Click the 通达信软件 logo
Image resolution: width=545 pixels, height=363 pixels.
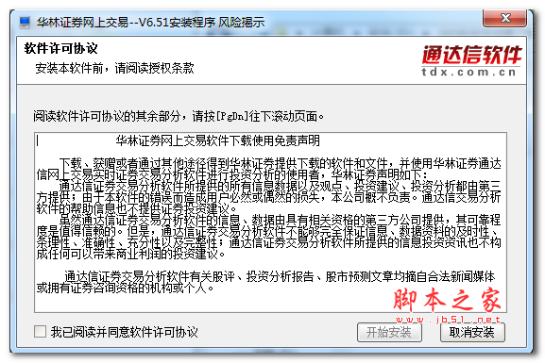(471, 55)
